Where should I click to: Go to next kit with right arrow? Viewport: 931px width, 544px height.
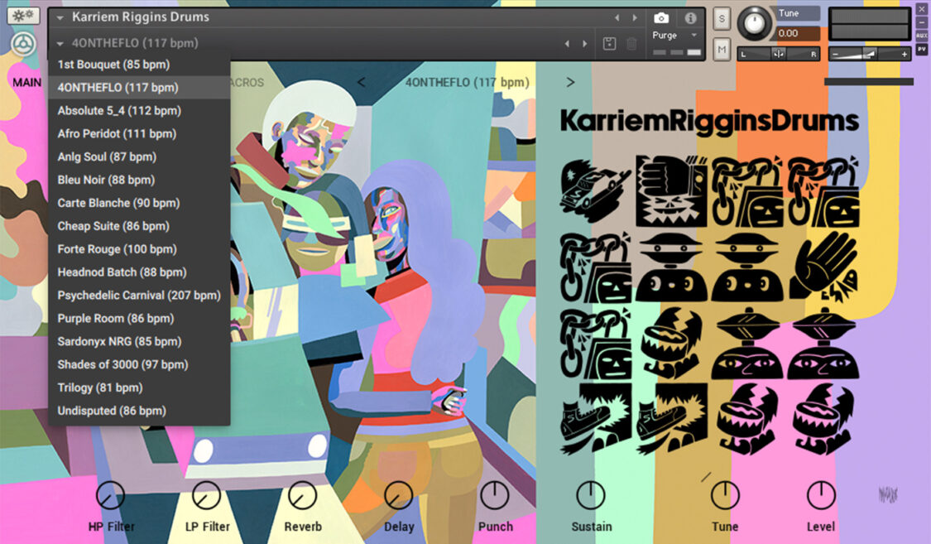click(x=570, y=82)
